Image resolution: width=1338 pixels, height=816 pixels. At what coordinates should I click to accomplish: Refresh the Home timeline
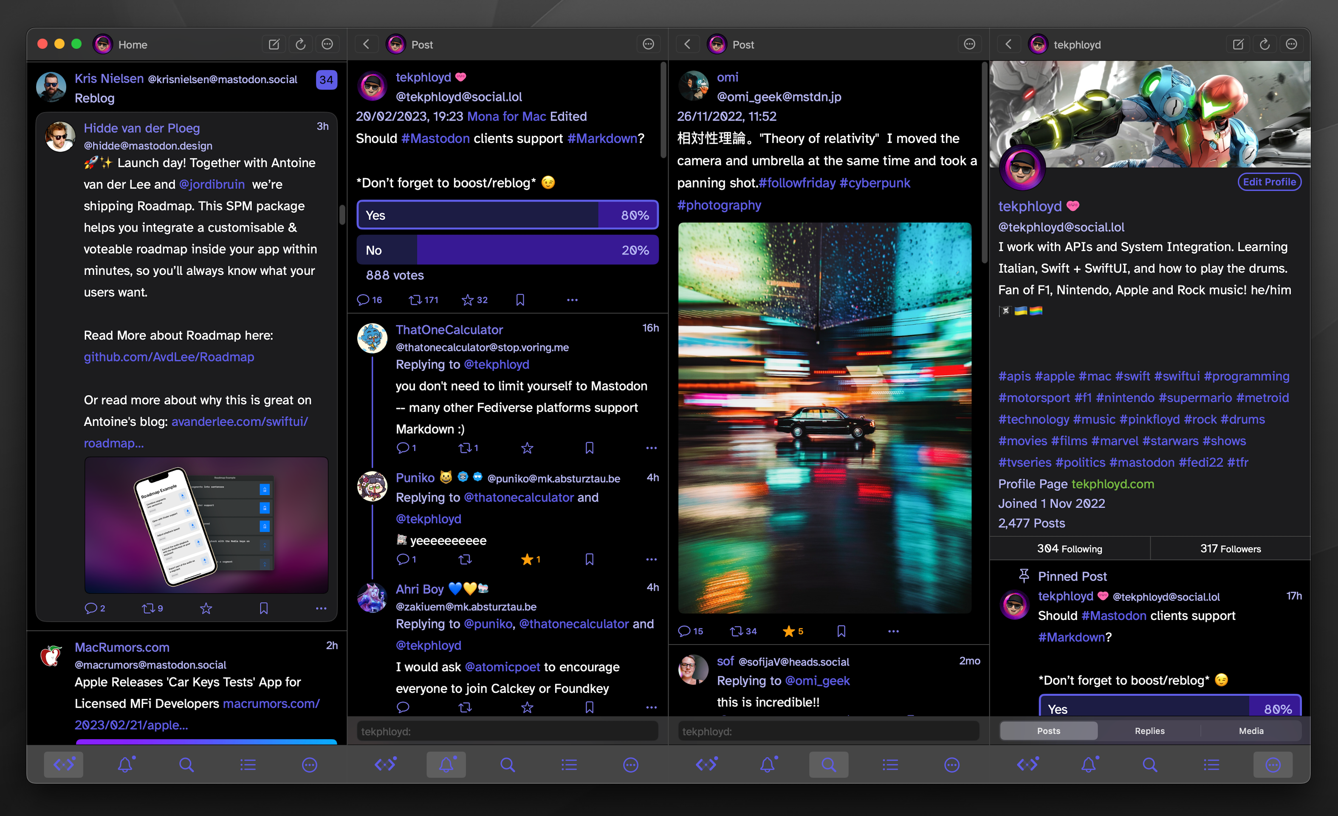300,45
